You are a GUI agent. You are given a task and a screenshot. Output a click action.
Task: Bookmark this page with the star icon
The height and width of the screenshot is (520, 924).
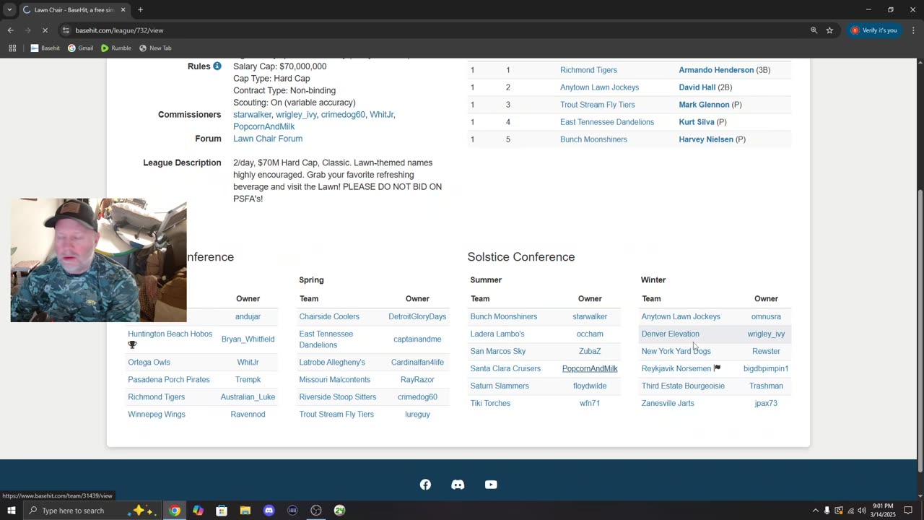click(829, 30)
